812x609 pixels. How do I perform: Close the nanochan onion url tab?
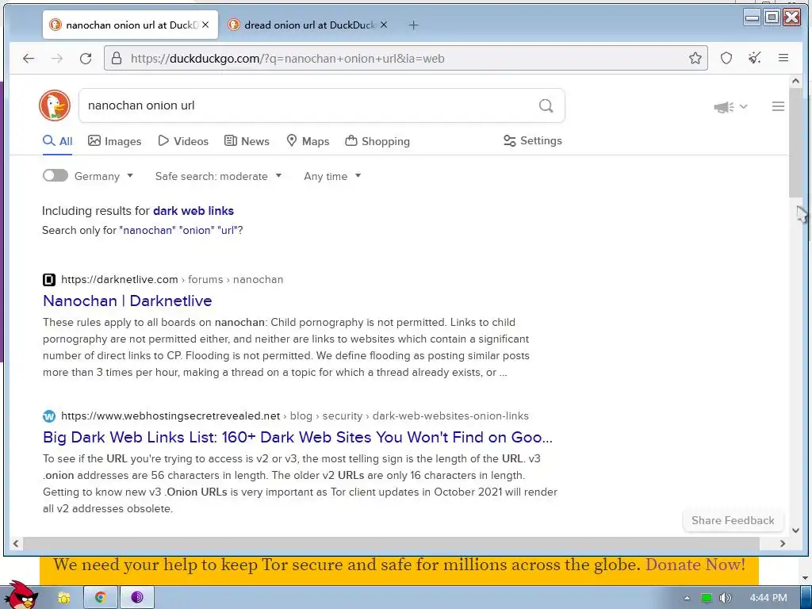click(x=205, y=25)
